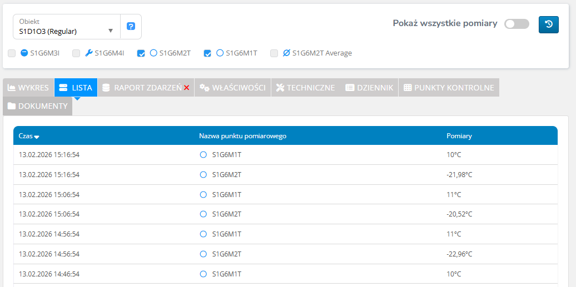576x287 pixels.
Task: Open the Obiekt dropdown selector
Action: [67, 27]
